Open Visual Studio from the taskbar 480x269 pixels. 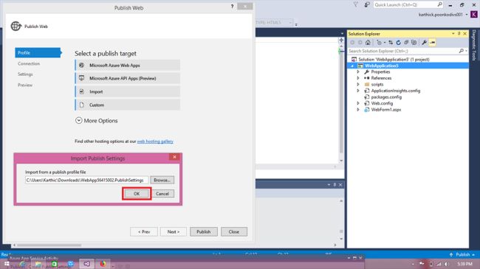click(86, 264)
